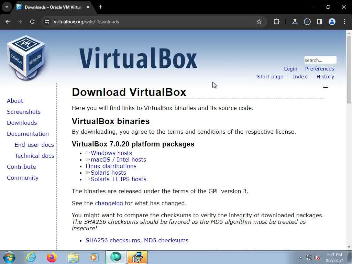Reload the VirtualBox downloads page

click(x=32, y=22)
